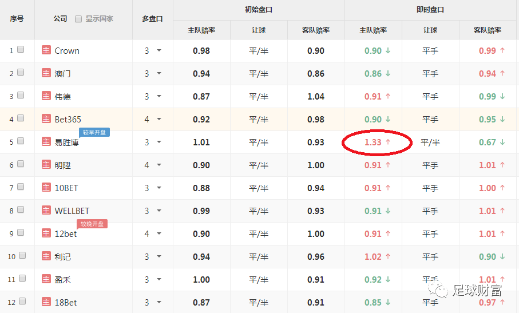This screenshot has width=519, height=313.
Task: Click 易胜博 instant away odds 0.67
Action: pyautogui.click(x=488, y=142)
